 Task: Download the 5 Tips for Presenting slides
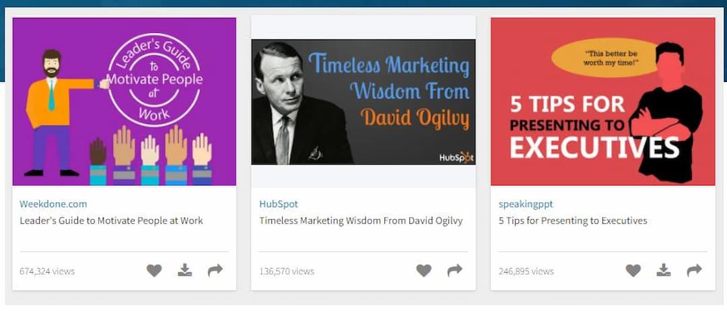pos(664,271)
